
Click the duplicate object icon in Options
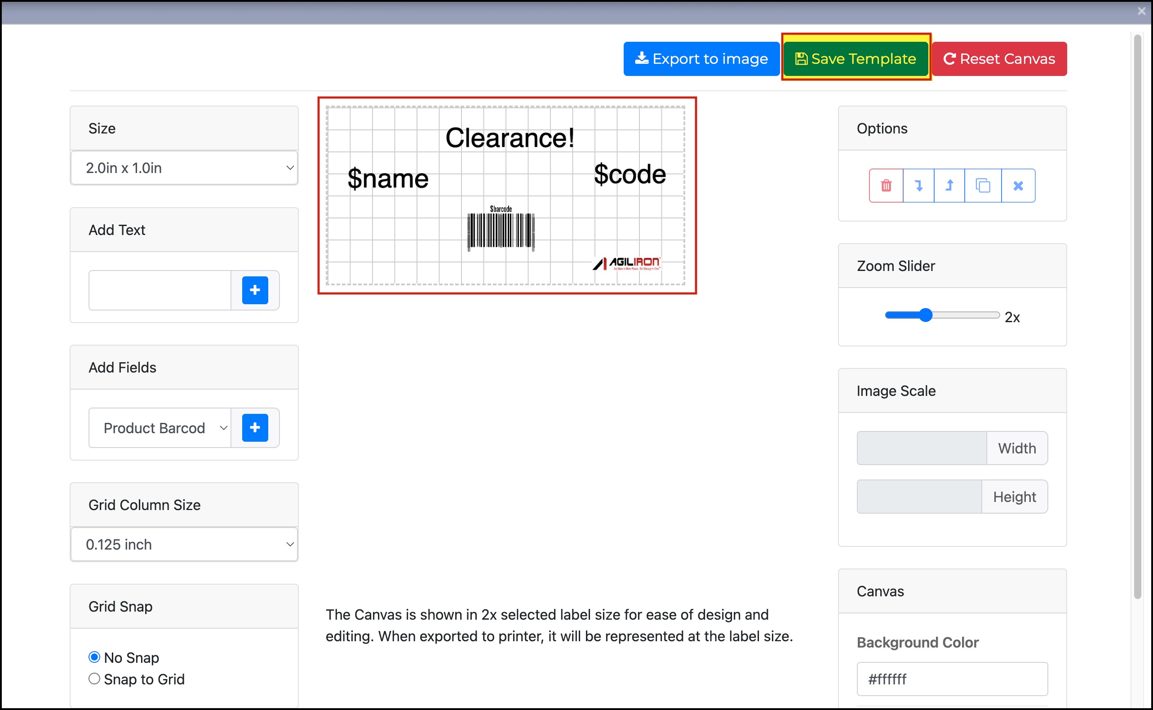983,186
